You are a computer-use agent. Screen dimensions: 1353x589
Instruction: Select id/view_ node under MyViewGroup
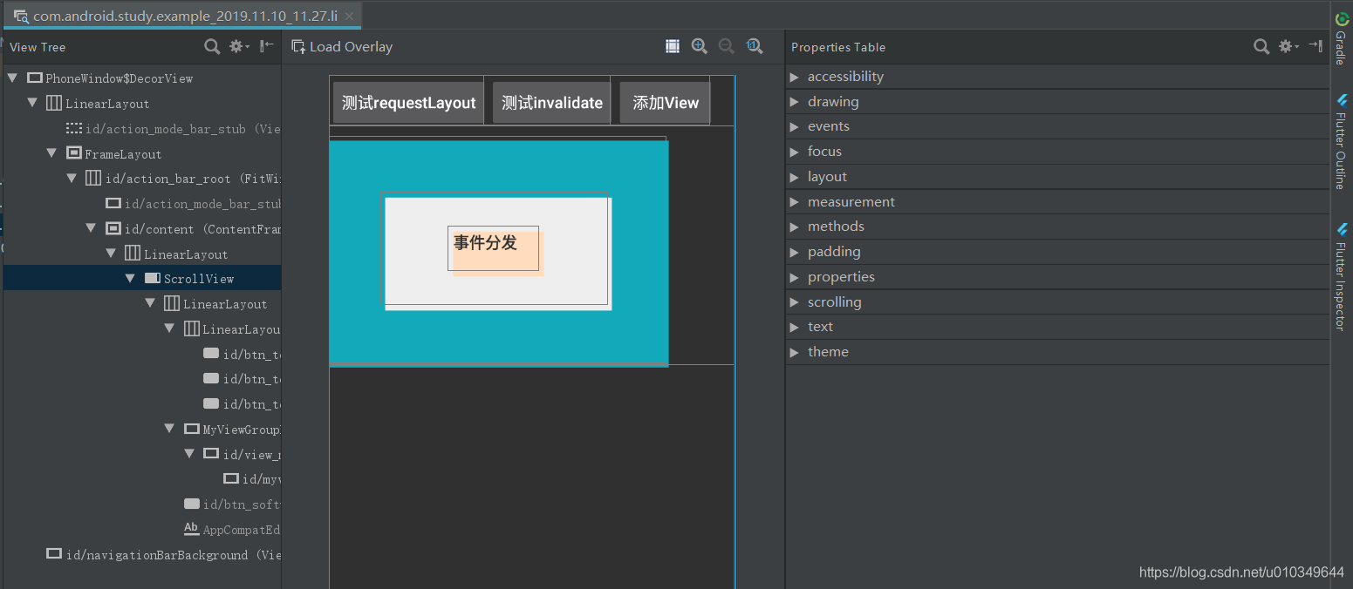[x=242, y=455]
